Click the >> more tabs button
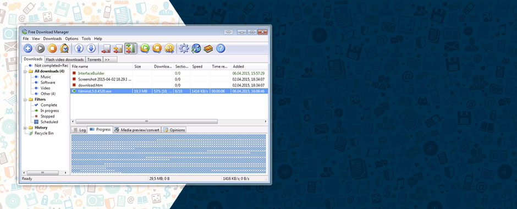 pos(110,59)
